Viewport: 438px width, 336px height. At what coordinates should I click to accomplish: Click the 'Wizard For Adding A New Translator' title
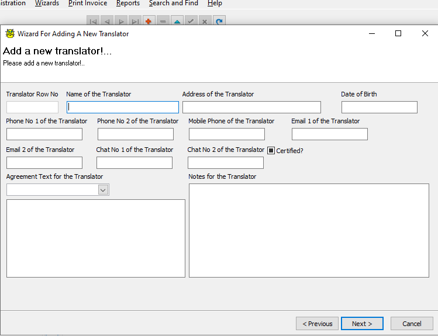tap(73, 34)
